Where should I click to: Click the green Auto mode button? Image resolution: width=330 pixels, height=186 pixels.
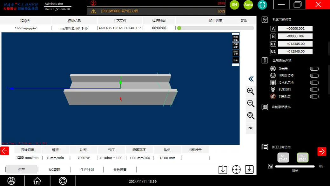248,5
